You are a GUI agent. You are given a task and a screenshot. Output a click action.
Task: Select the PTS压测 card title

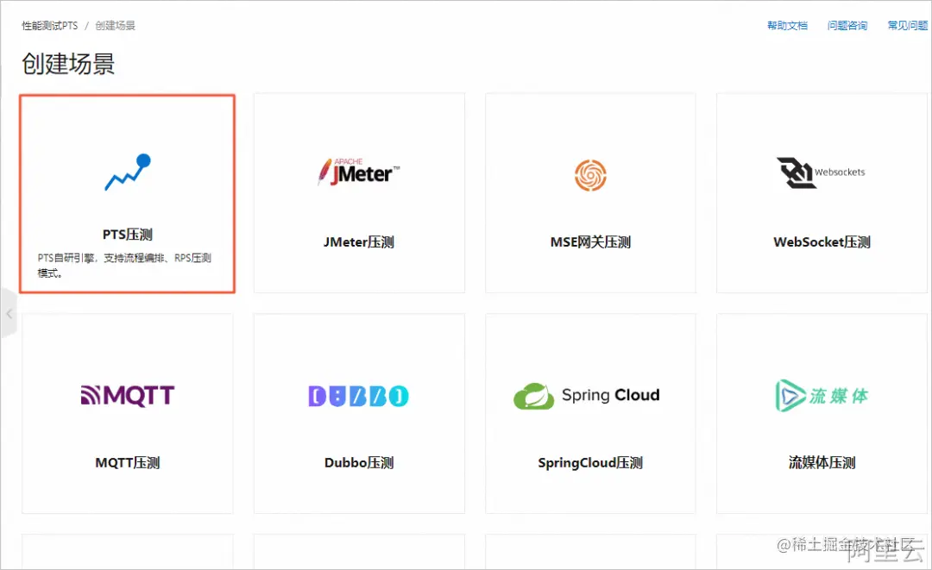[x=127, y=235]
